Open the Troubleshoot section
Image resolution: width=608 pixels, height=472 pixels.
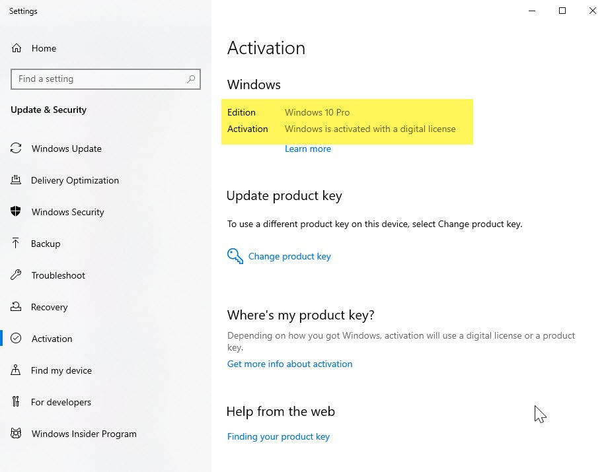(x=58, y=275)
